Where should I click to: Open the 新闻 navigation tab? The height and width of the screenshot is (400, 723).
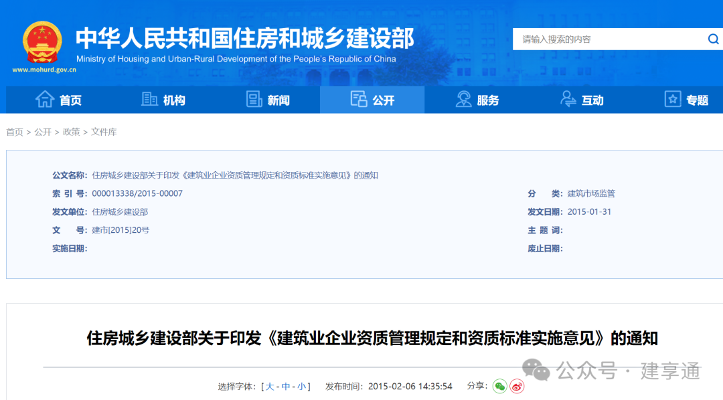[x=268, y=100]
